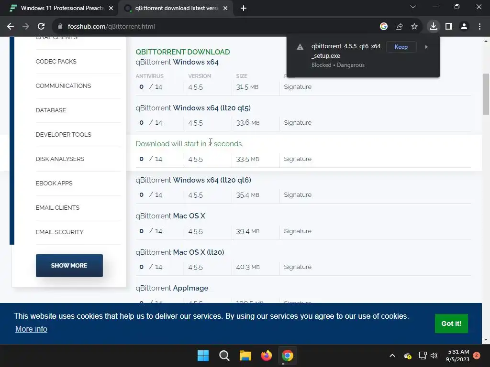Image resolution: width=490 pixels, height=367 pixels.
Task: Open the Chrome downloads icon
Action: coord(434,27)
